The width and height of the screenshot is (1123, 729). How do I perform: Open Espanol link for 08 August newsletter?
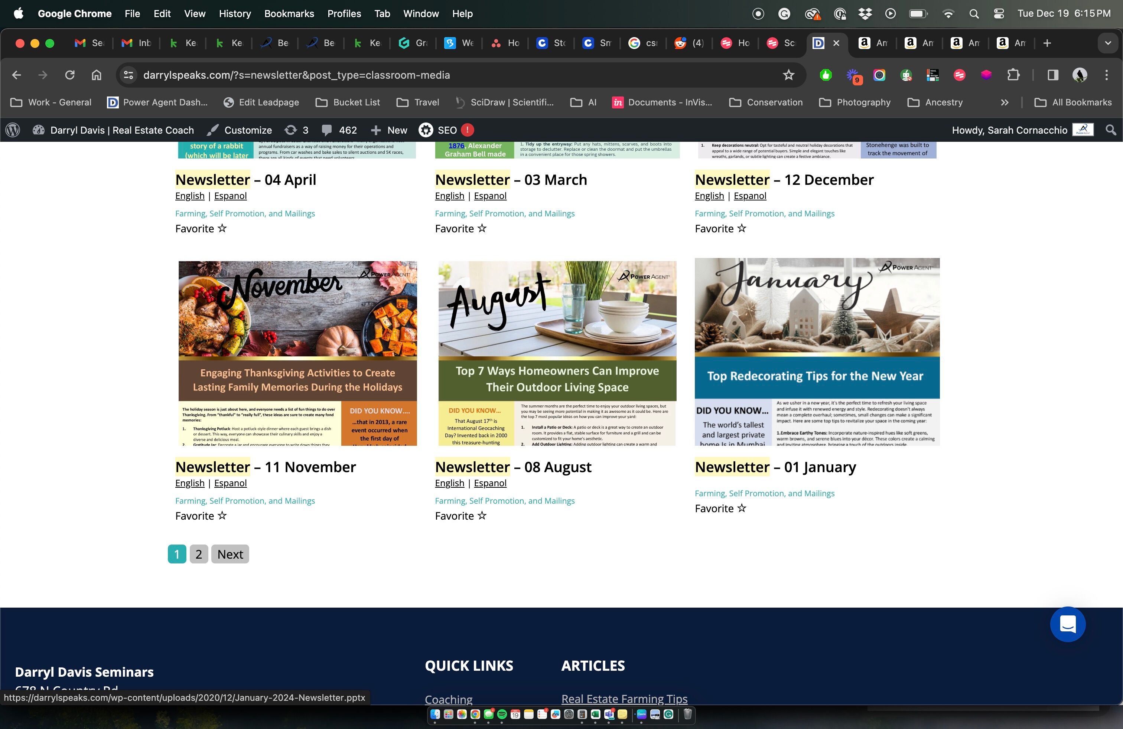490,483
